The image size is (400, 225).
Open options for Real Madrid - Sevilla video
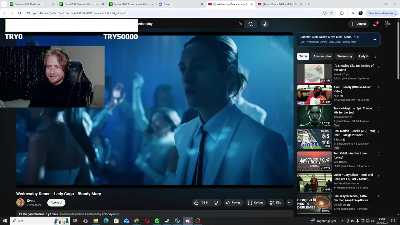click(x=379, y=132)
